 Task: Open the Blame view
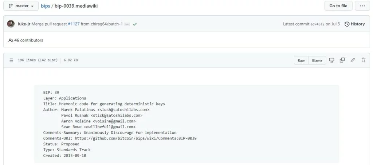[317, 60]
